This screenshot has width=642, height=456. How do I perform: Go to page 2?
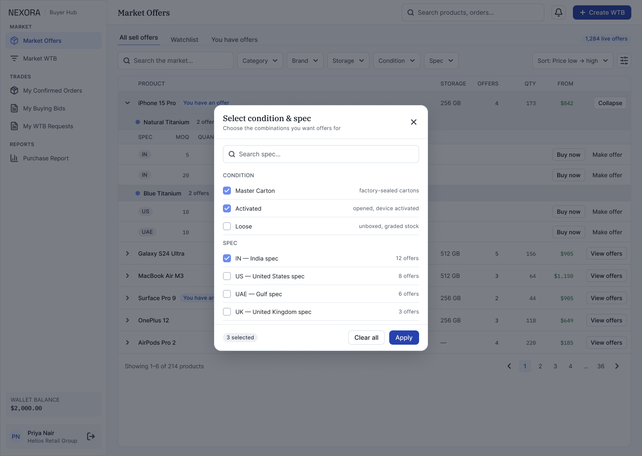tap(540, 366)
